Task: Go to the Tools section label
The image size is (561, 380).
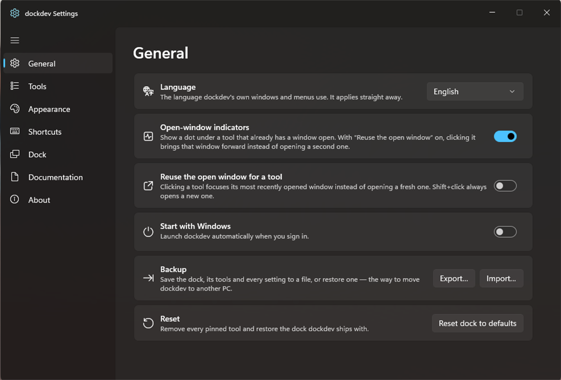Action: tap(37, 86)
